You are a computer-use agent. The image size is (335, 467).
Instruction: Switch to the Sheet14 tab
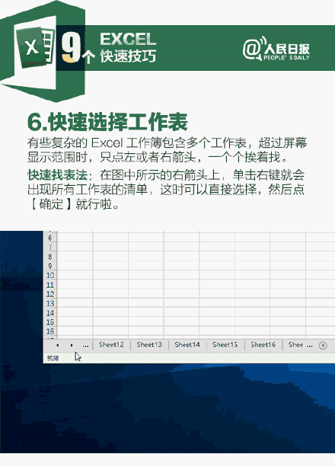point(187,345)
